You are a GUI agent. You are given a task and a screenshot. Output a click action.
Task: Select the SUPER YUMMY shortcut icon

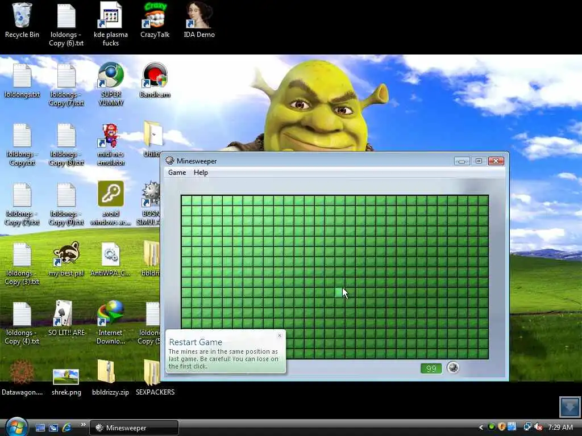click(111, 85)
